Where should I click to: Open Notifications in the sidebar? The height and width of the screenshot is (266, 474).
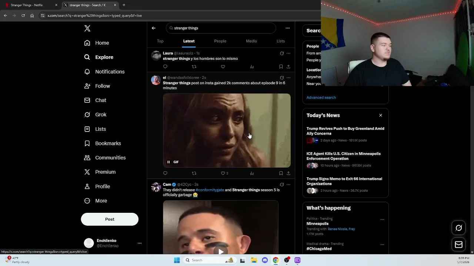[x=104, y=72]
